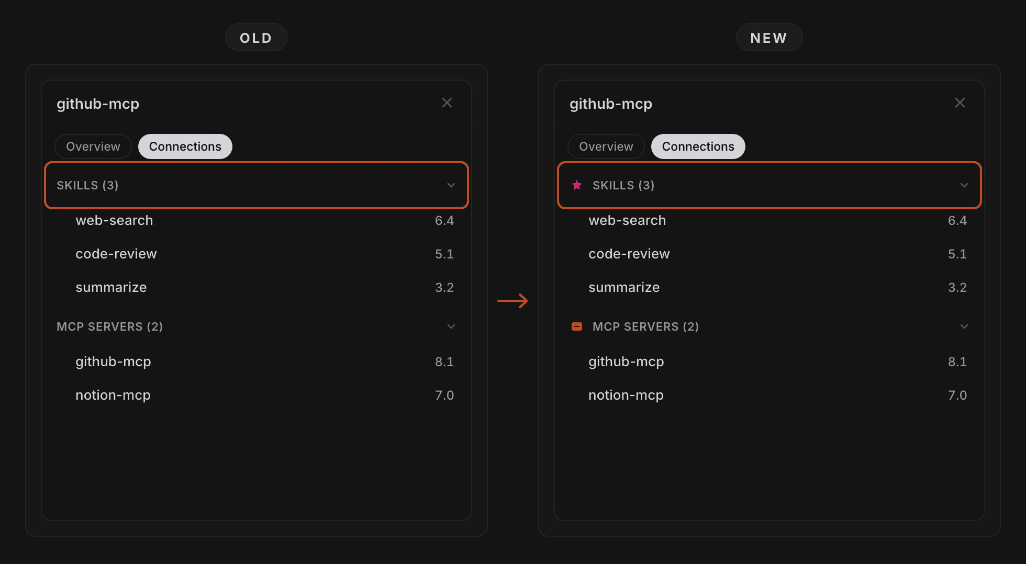Collapse MCP SERVERS (2) chevron in the OLD panel
Screen dimensions: 1026x564
[x=451, y=326]
